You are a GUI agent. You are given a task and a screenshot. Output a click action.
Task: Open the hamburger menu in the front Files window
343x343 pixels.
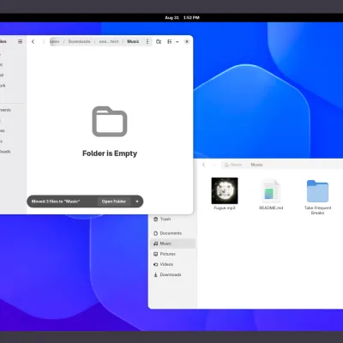coord(21,42)
